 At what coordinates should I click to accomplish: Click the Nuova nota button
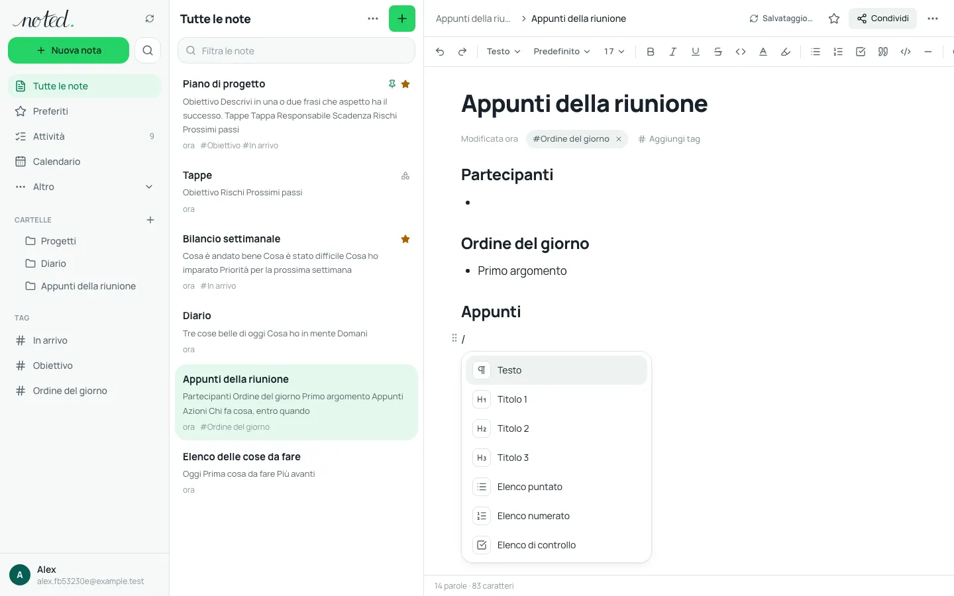69,50
